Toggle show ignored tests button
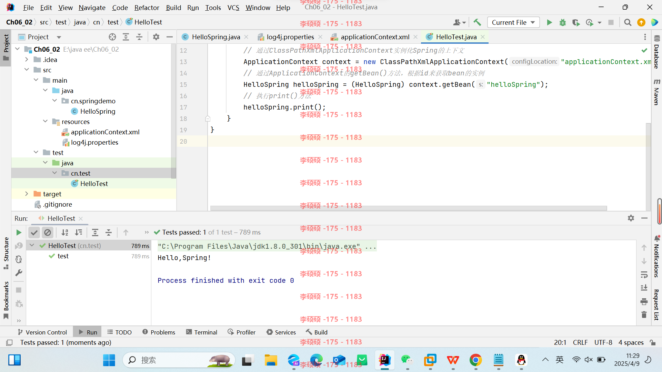The image size is (662, 372). (48, 232)
